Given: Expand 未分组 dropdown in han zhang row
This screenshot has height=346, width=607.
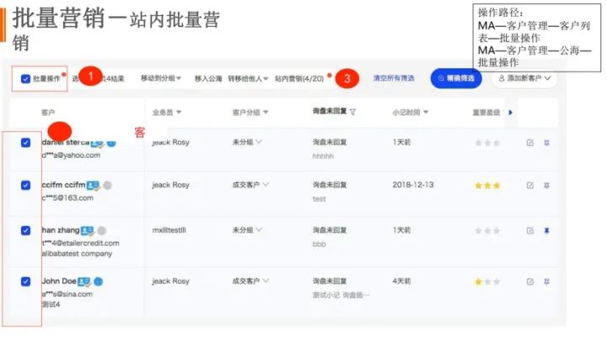Looking at the screenshot, I should click(247, 230).
